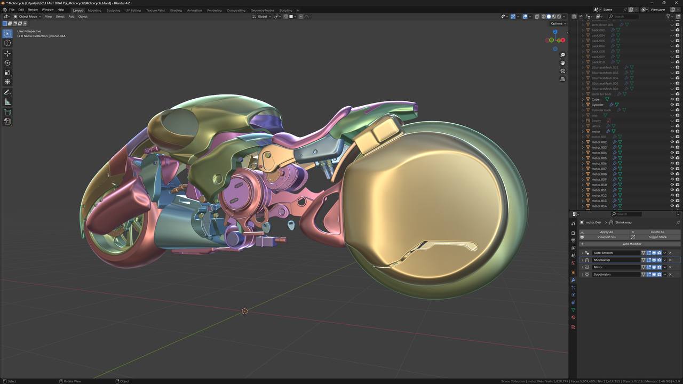Switch orthographic/perspective view grid icon
Image resolution: width=683 pixels, height=384 pixels.
[x=562, y=79]
